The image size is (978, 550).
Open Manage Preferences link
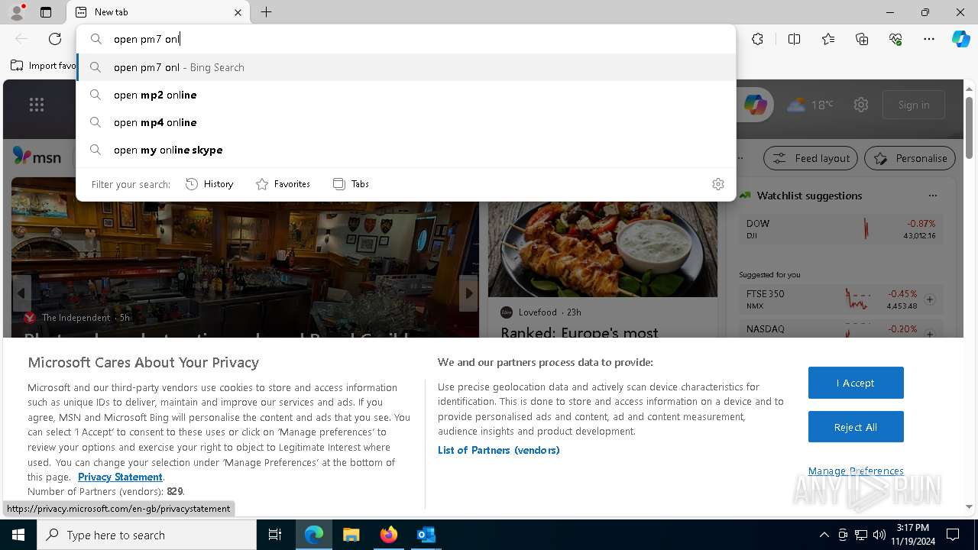(856, 471)
